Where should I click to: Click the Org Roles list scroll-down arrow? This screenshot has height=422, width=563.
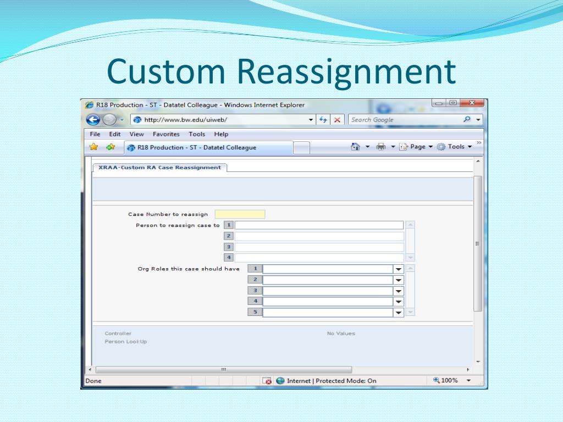pyautogui.click(x=410, y=312)
